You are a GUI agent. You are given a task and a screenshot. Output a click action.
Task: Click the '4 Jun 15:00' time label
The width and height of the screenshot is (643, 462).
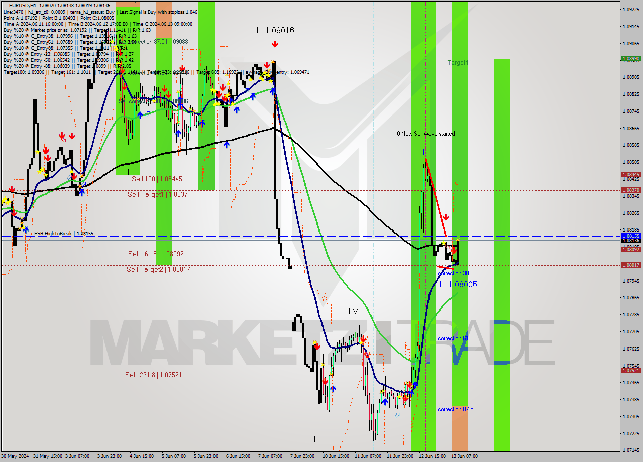coord(141,456)
